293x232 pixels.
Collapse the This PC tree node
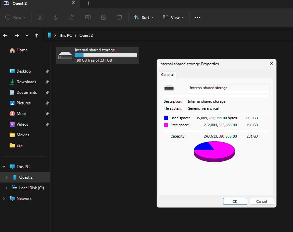[x=4, y=166]
